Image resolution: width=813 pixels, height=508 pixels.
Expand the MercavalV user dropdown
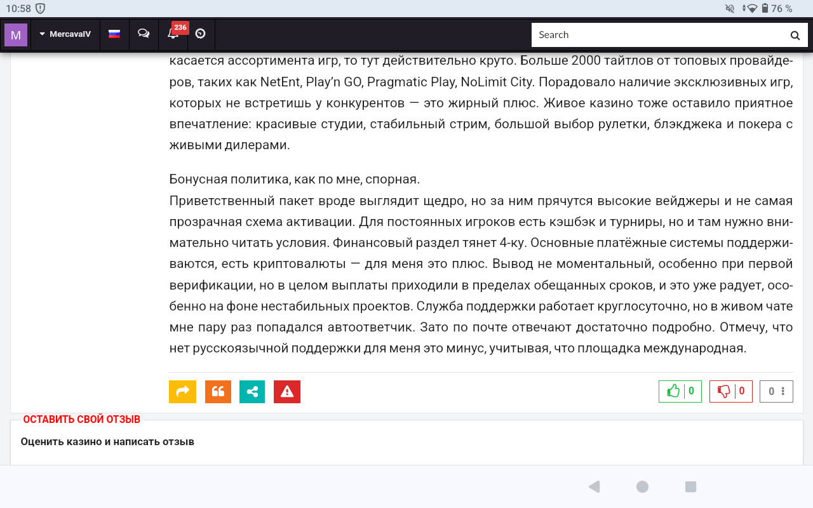click(x=65, y=34)
